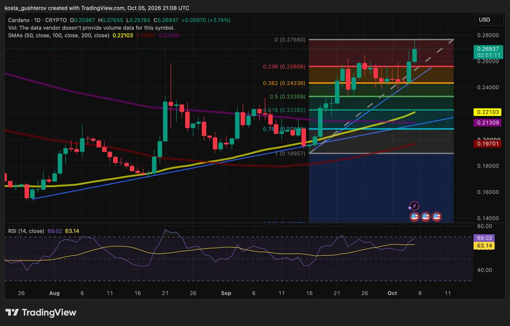This screenshot has height=326, width=510.
Task: Click the 0.236 (0.25606) Fibonacci level label
Action: 284,66
